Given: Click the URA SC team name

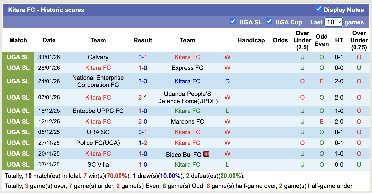Looking at the screenshot, I should pyautogui.click(x=98, y=132).
